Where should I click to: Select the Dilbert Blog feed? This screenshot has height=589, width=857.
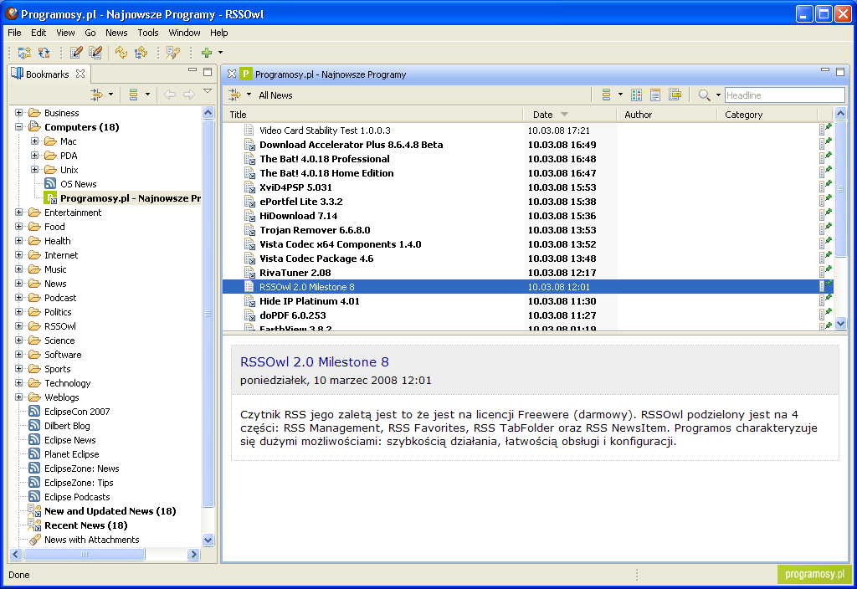point(67,426)
